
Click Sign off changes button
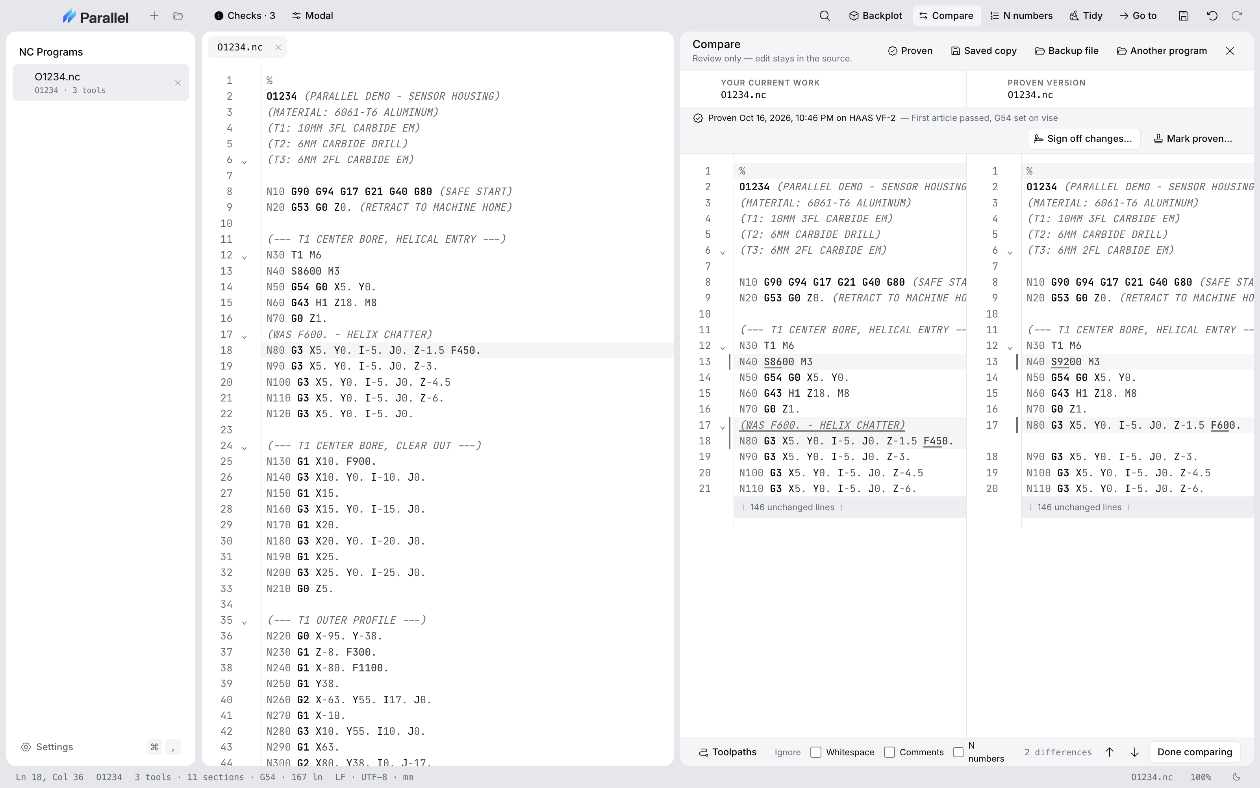1084,139
